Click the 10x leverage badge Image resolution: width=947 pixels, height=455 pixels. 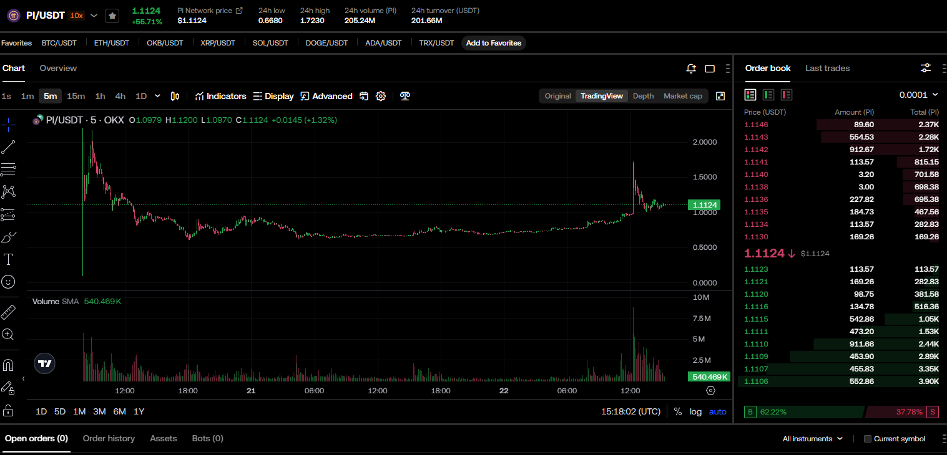pos(76,16)
